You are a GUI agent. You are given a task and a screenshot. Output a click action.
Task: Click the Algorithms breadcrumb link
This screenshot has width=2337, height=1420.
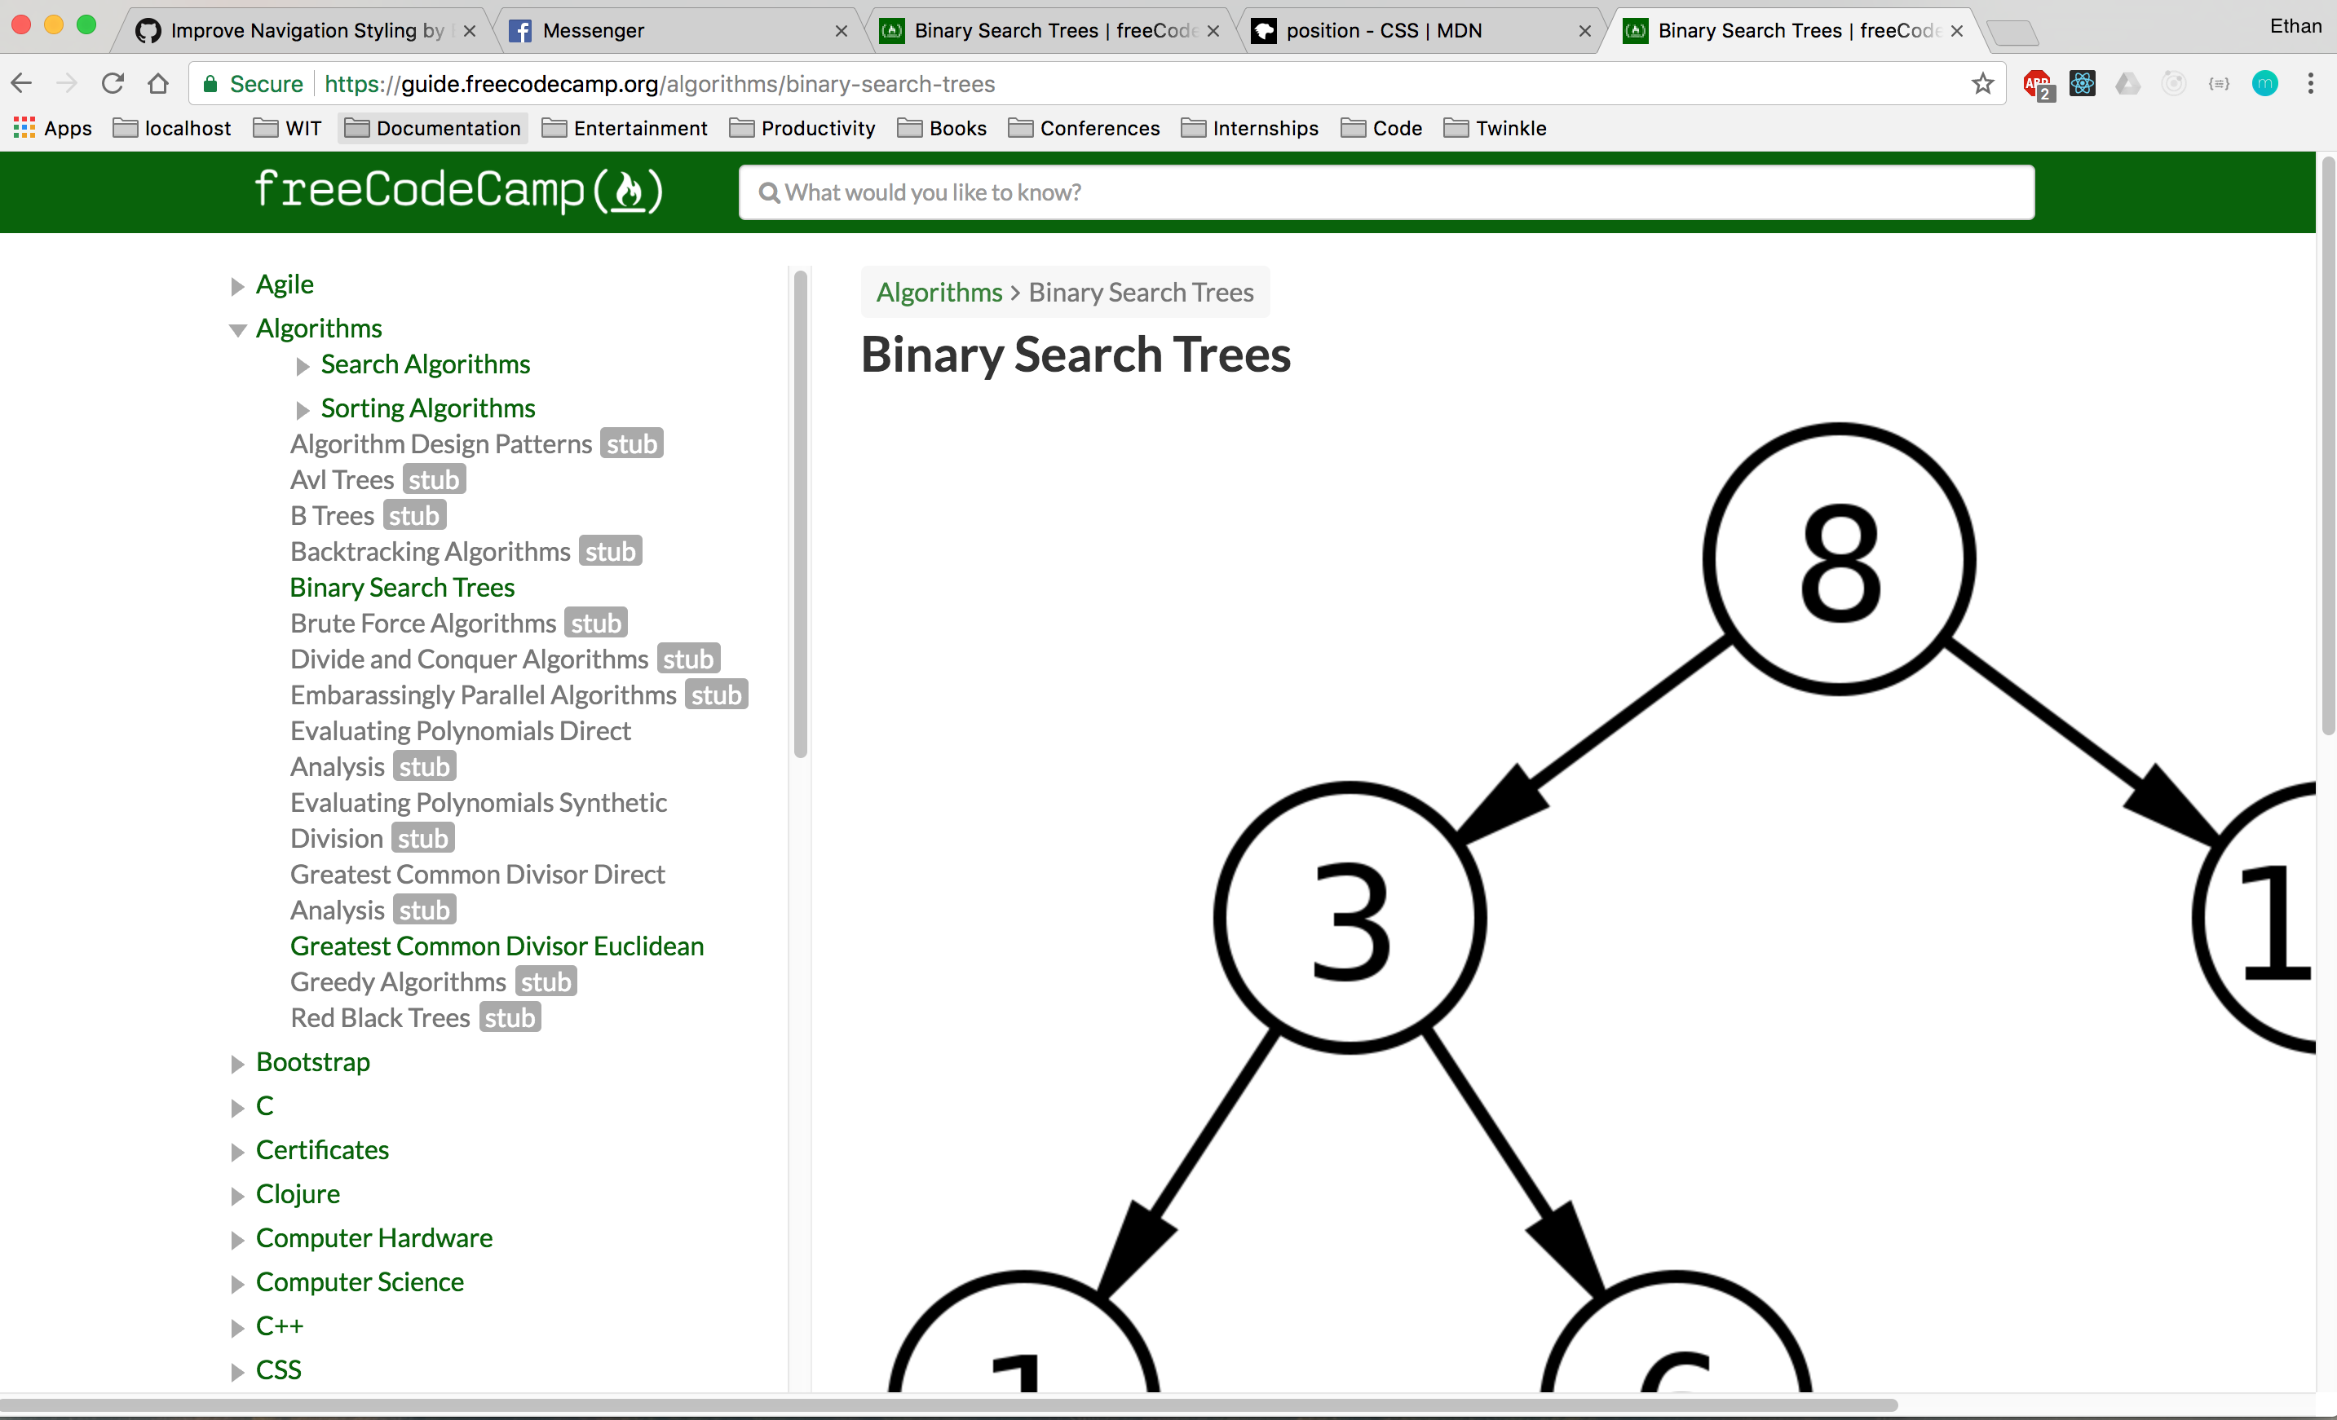pyautogui.click(x=939, y=292)
